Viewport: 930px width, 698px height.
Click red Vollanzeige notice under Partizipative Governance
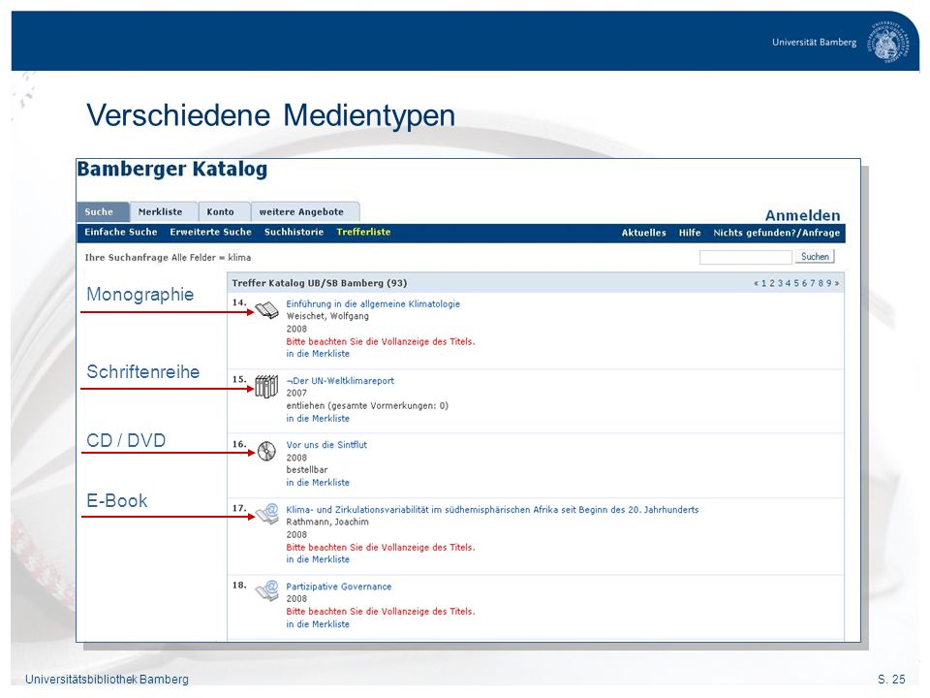pos(380,612)
